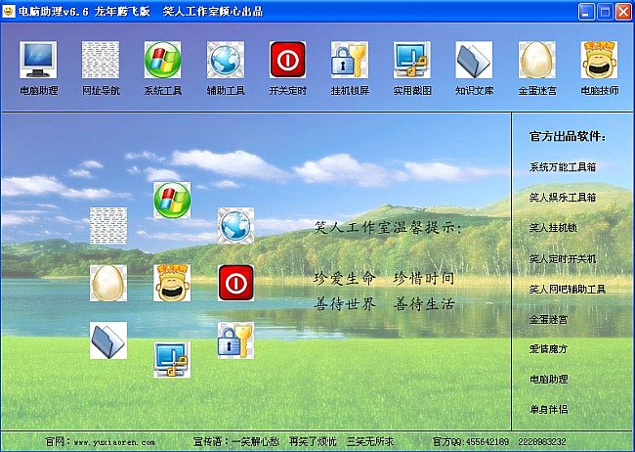Image resolution: width=635 pixels, height=452 pixels.
Task: Open 系统万能工具箱 in the sidebar
Action: click(563, 166)
